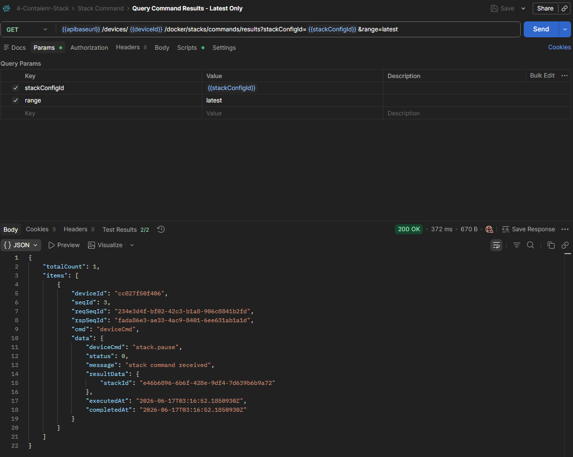Click the empty Value input cell
The image size is (573, 457).
point(292,113)
